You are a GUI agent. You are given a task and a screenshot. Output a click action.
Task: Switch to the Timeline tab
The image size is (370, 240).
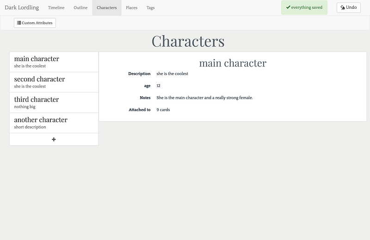click(x=56, y=8)
